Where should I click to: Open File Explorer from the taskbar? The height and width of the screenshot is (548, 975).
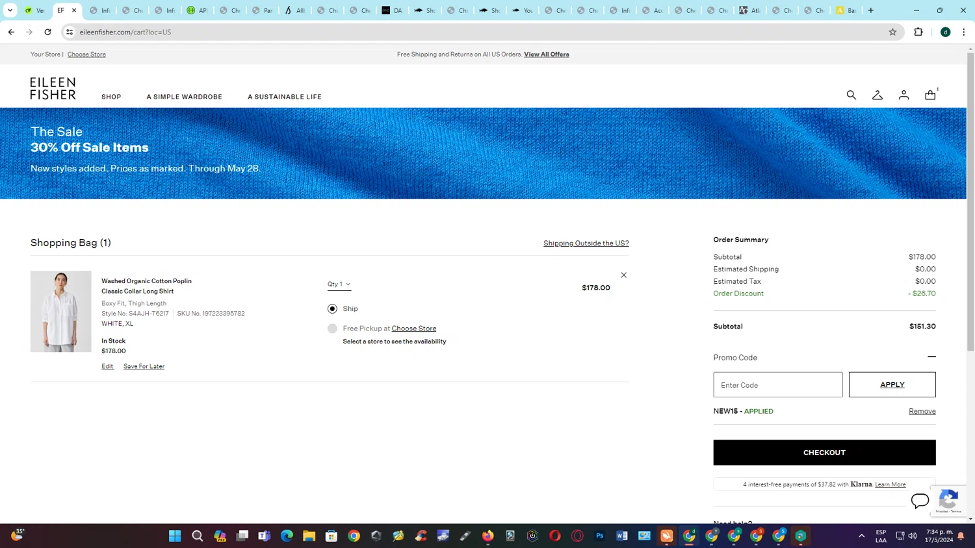coord(309,536)
